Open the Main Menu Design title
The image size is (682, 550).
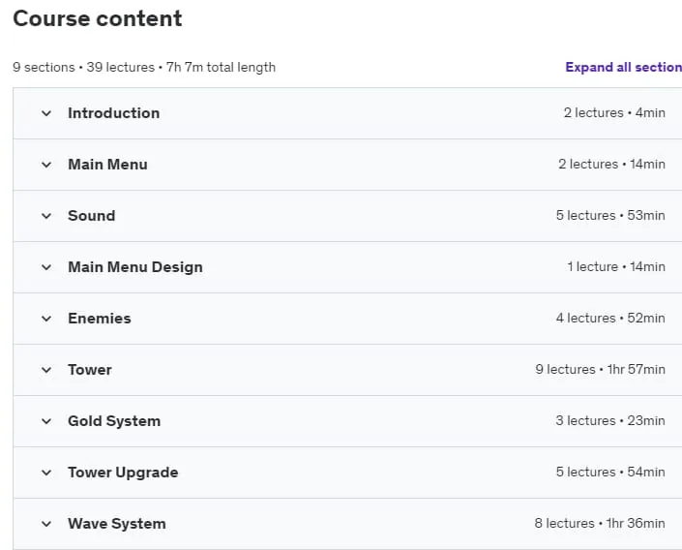(x=135, y=267)
